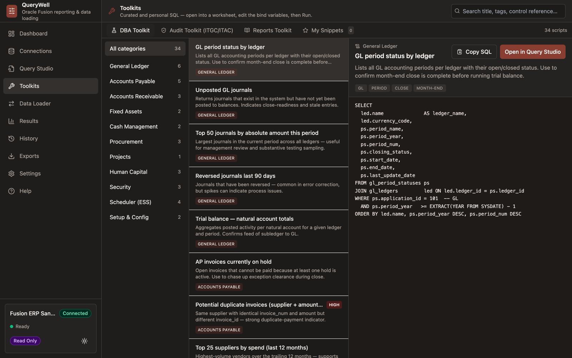Screen dimensions: 572x358
Task: Select Top 50 journals by absolute amount script
Action: pos(268,145)
